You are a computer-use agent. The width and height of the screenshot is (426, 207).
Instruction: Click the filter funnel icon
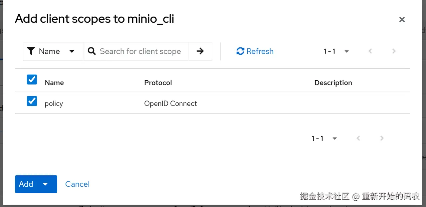pyautogui.click(x=31, y=51)
